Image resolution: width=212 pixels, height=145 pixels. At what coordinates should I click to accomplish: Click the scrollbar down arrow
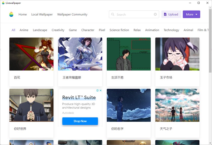point(210,143)
